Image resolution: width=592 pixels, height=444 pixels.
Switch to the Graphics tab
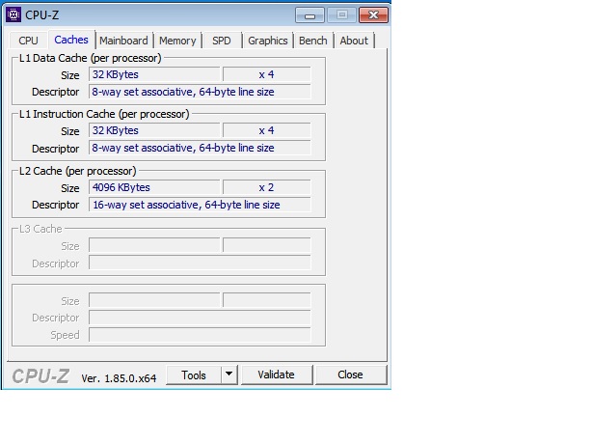[268, 41]
